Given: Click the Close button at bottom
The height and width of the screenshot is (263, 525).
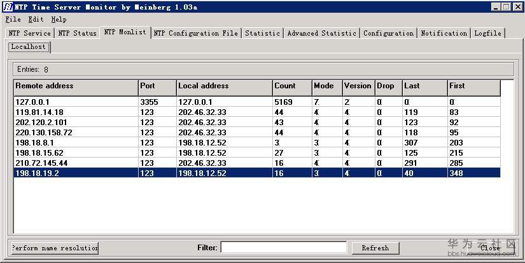Looking at the screenshot, I should pos(490,248).
